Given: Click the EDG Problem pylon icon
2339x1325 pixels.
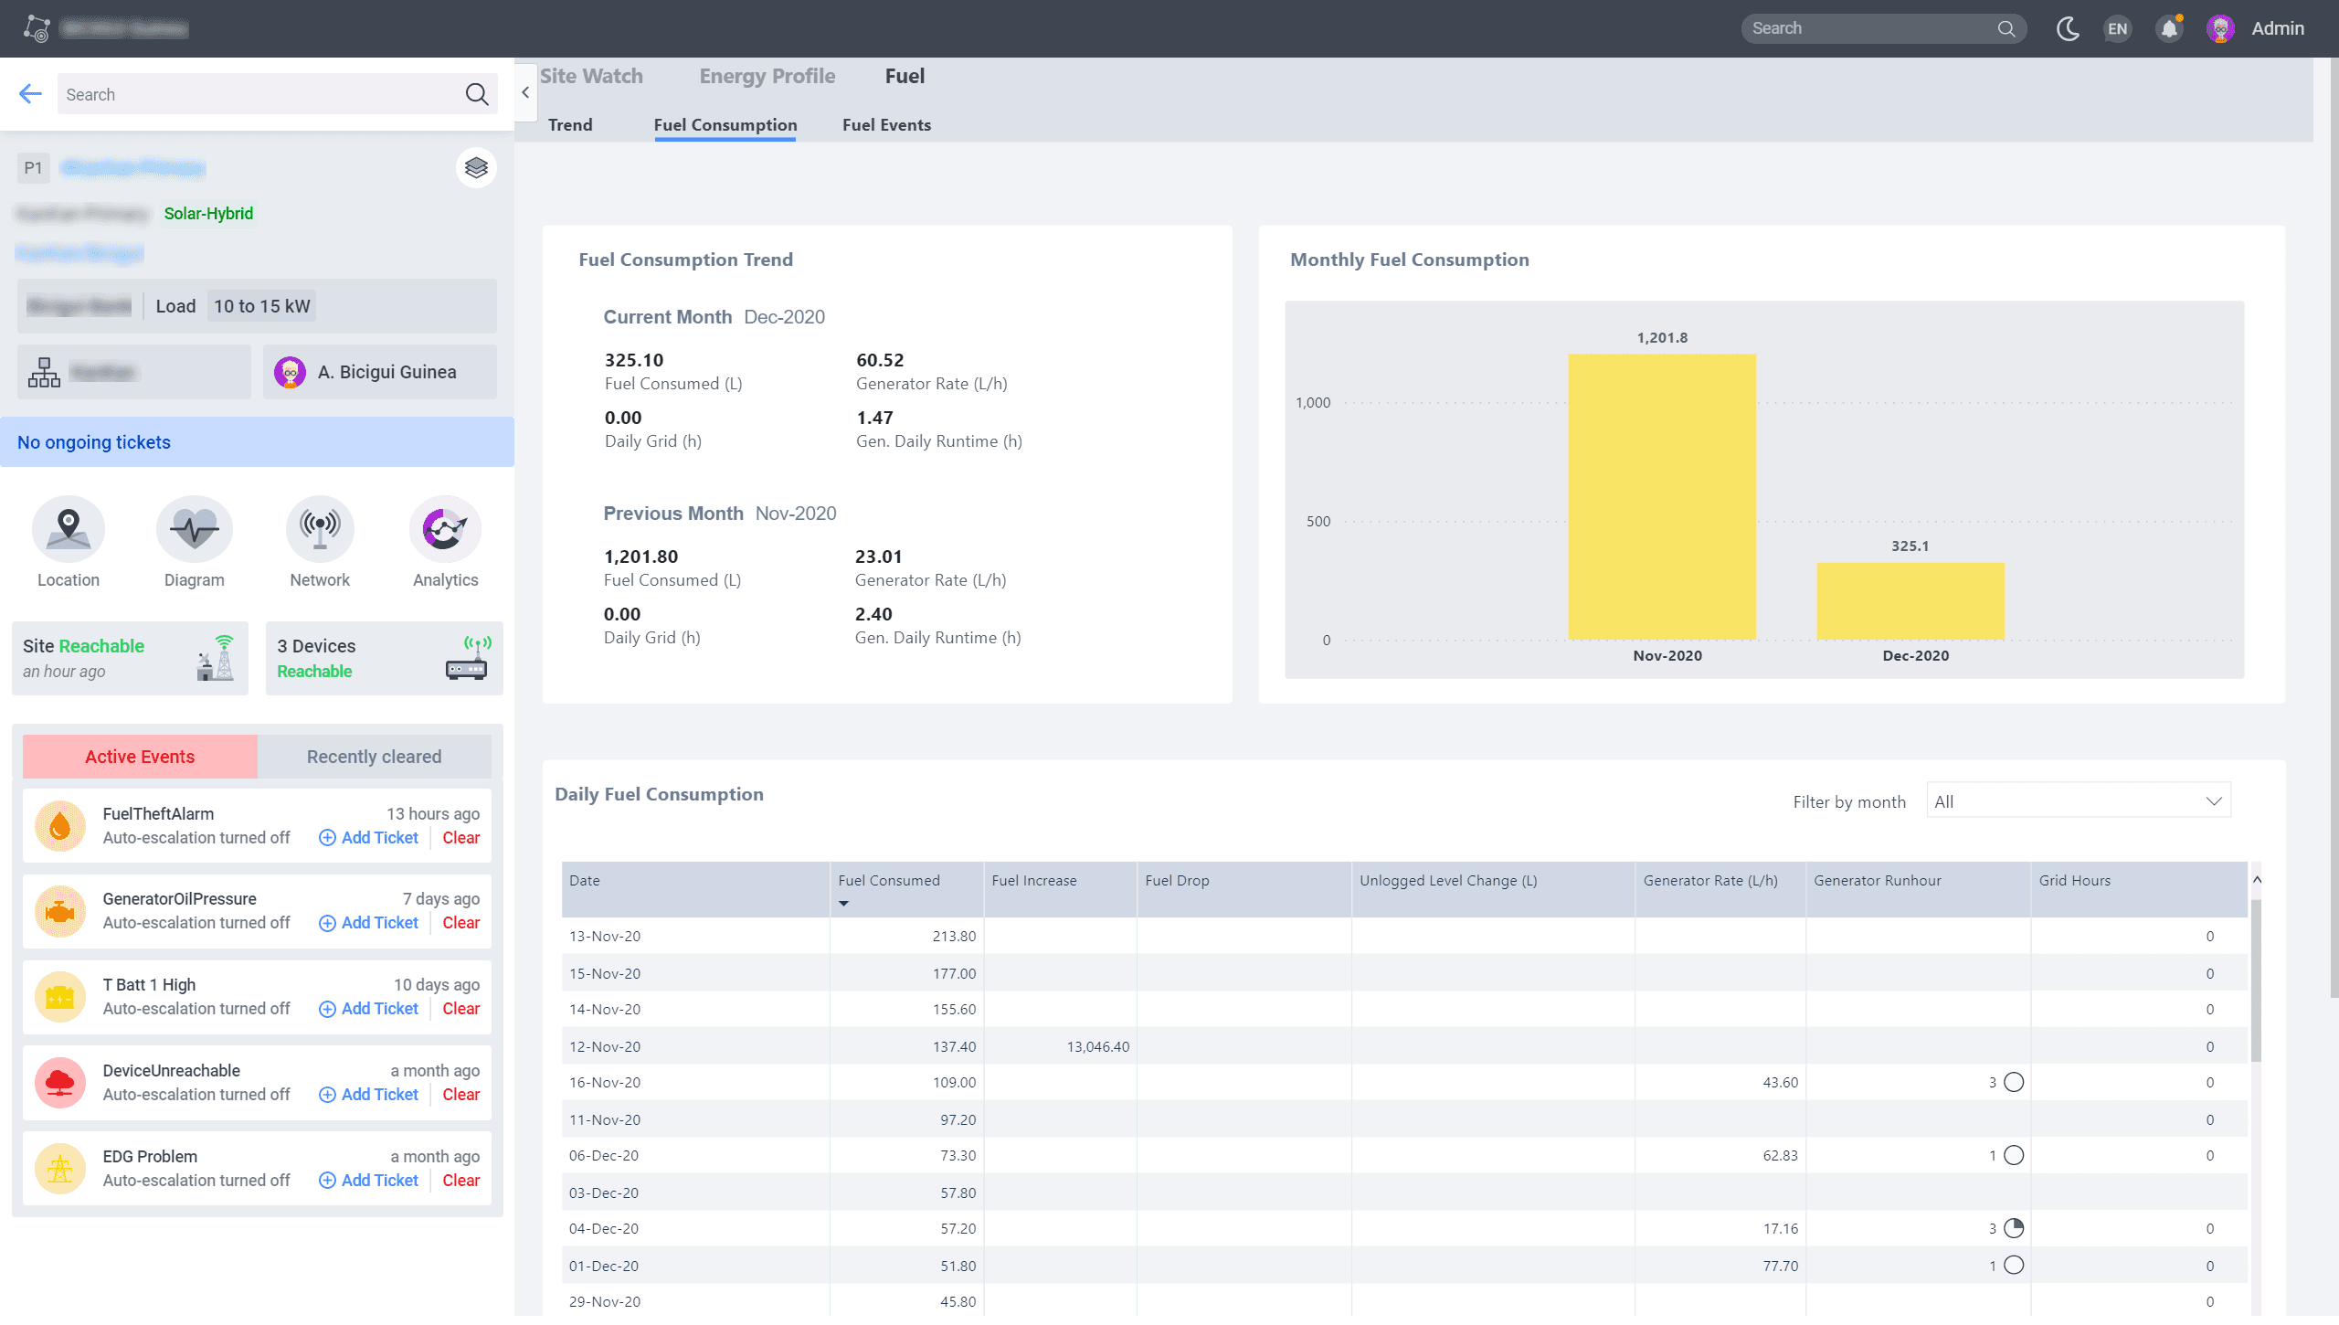Looking at the screenshot, I should (59, 1169).
